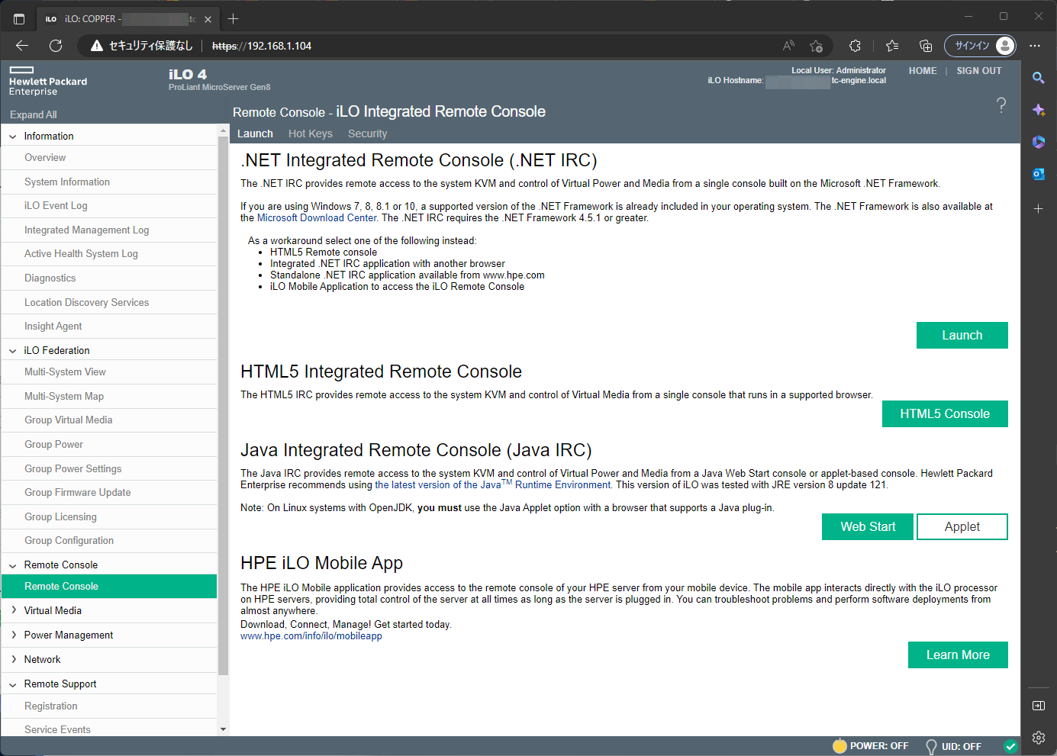Click the plus to customize sidebar
1057x756 pixels.
(1039, 208)
